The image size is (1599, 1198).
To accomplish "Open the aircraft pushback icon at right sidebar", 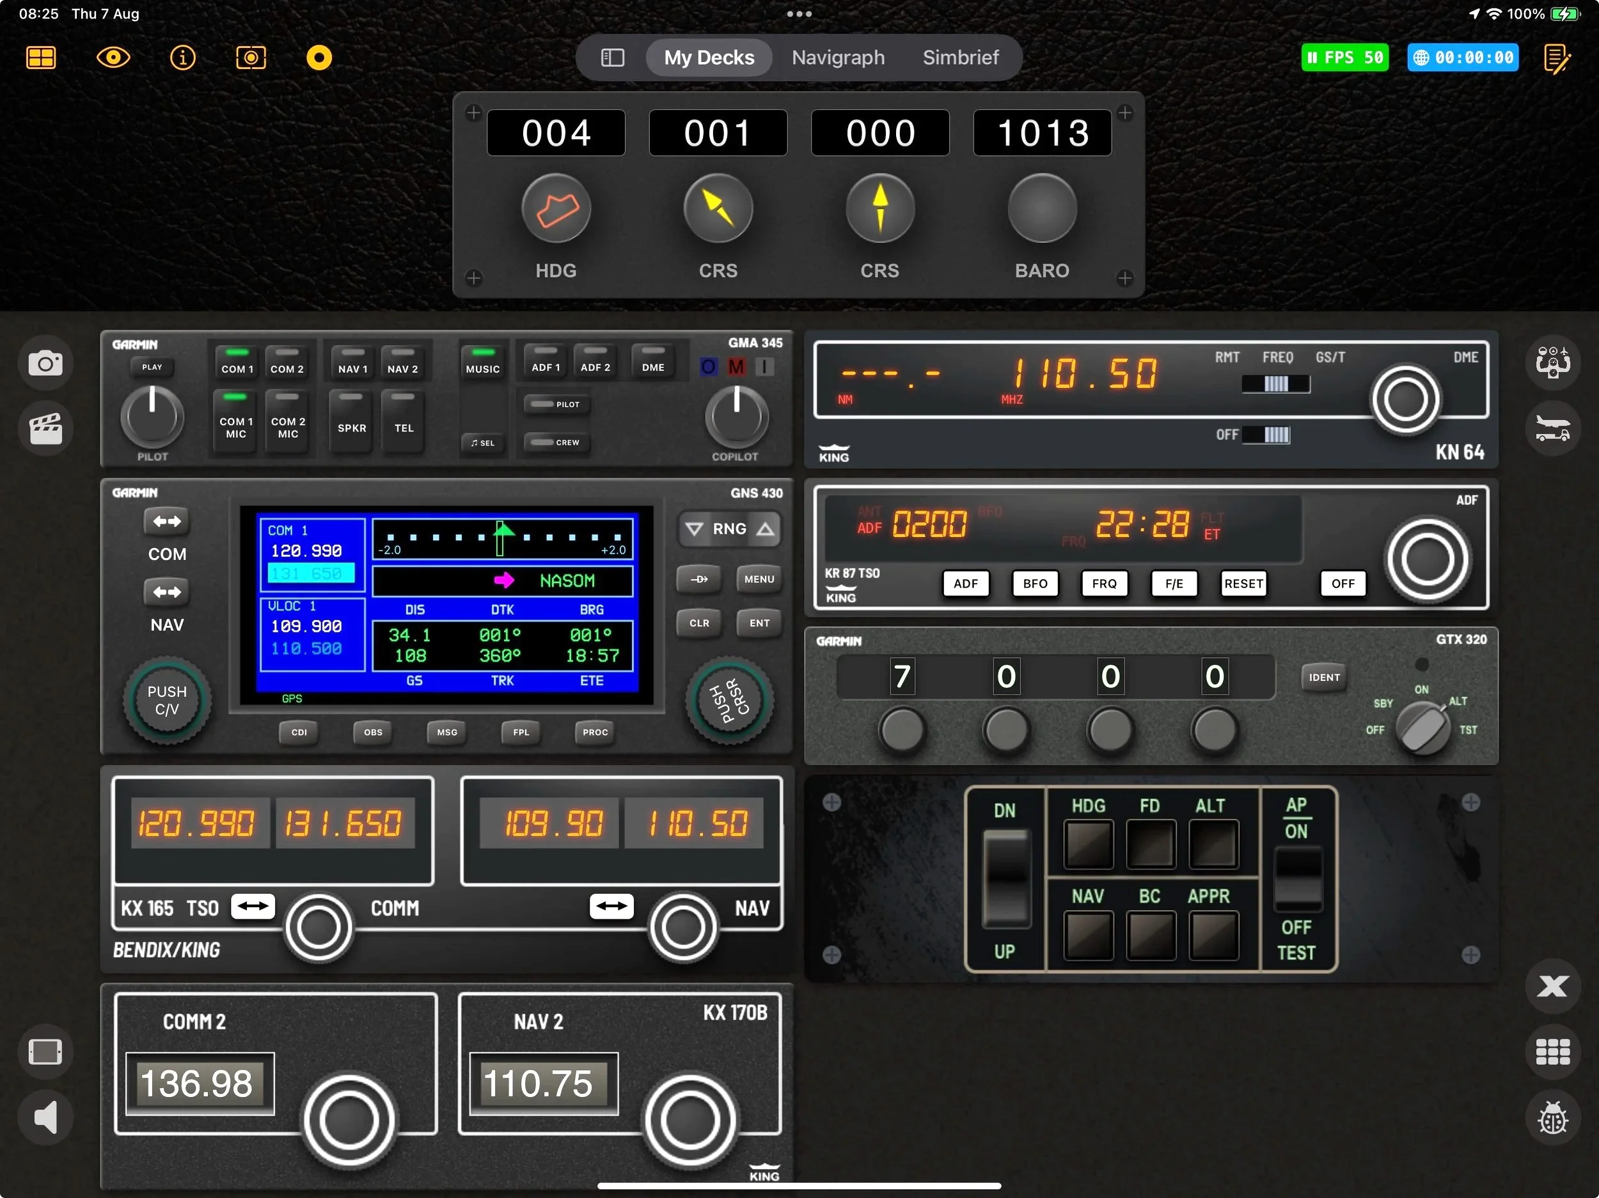I will coord(1553,428).
